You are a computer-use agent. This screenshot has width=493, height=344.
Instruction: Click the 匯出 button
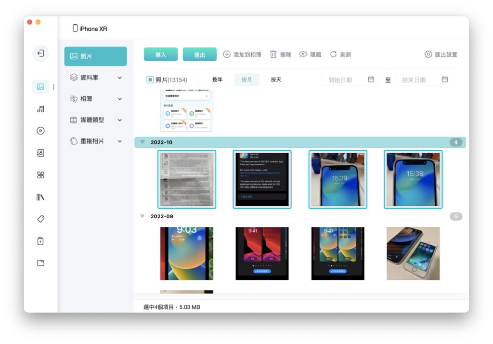point(200,54)
